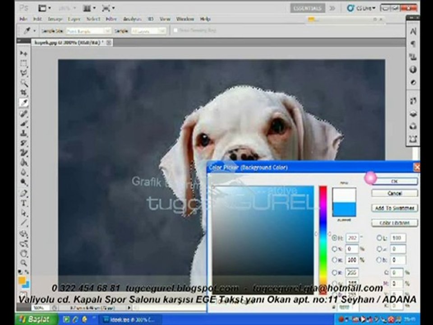Open the Select menu
The image size is (433, 325).
pos(93,19)
